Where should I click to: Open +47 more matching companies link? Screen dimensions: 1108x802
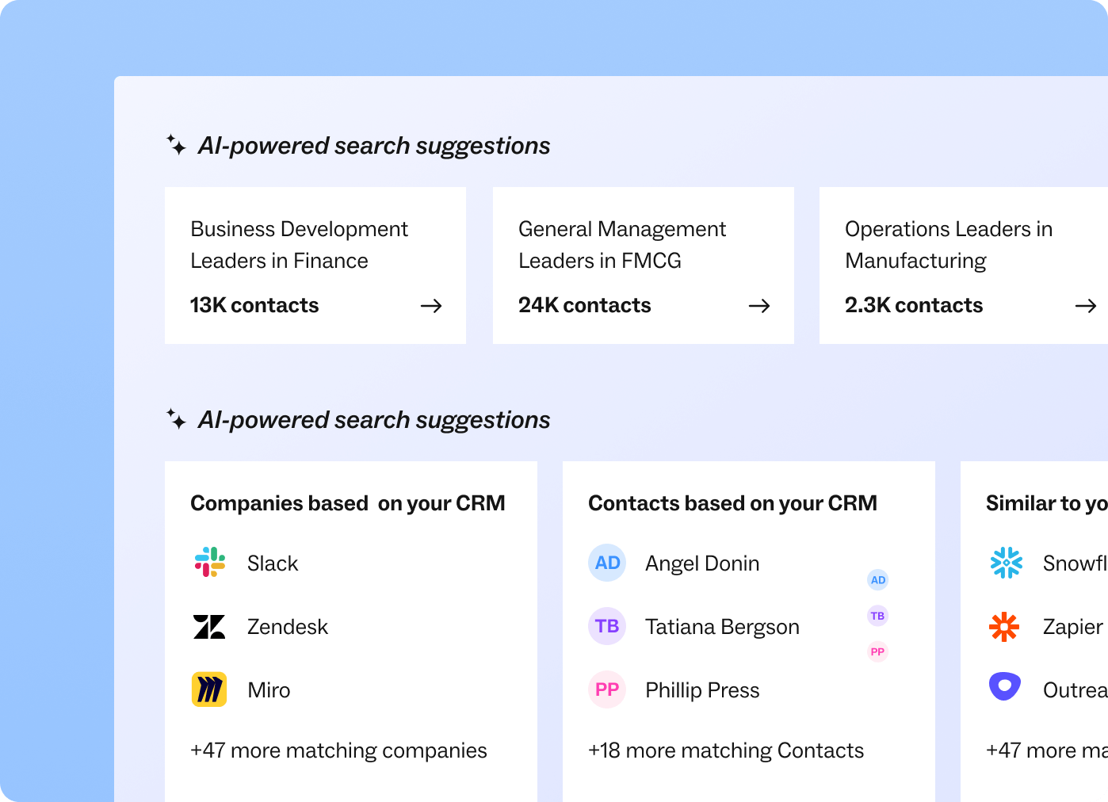[338, 750]
